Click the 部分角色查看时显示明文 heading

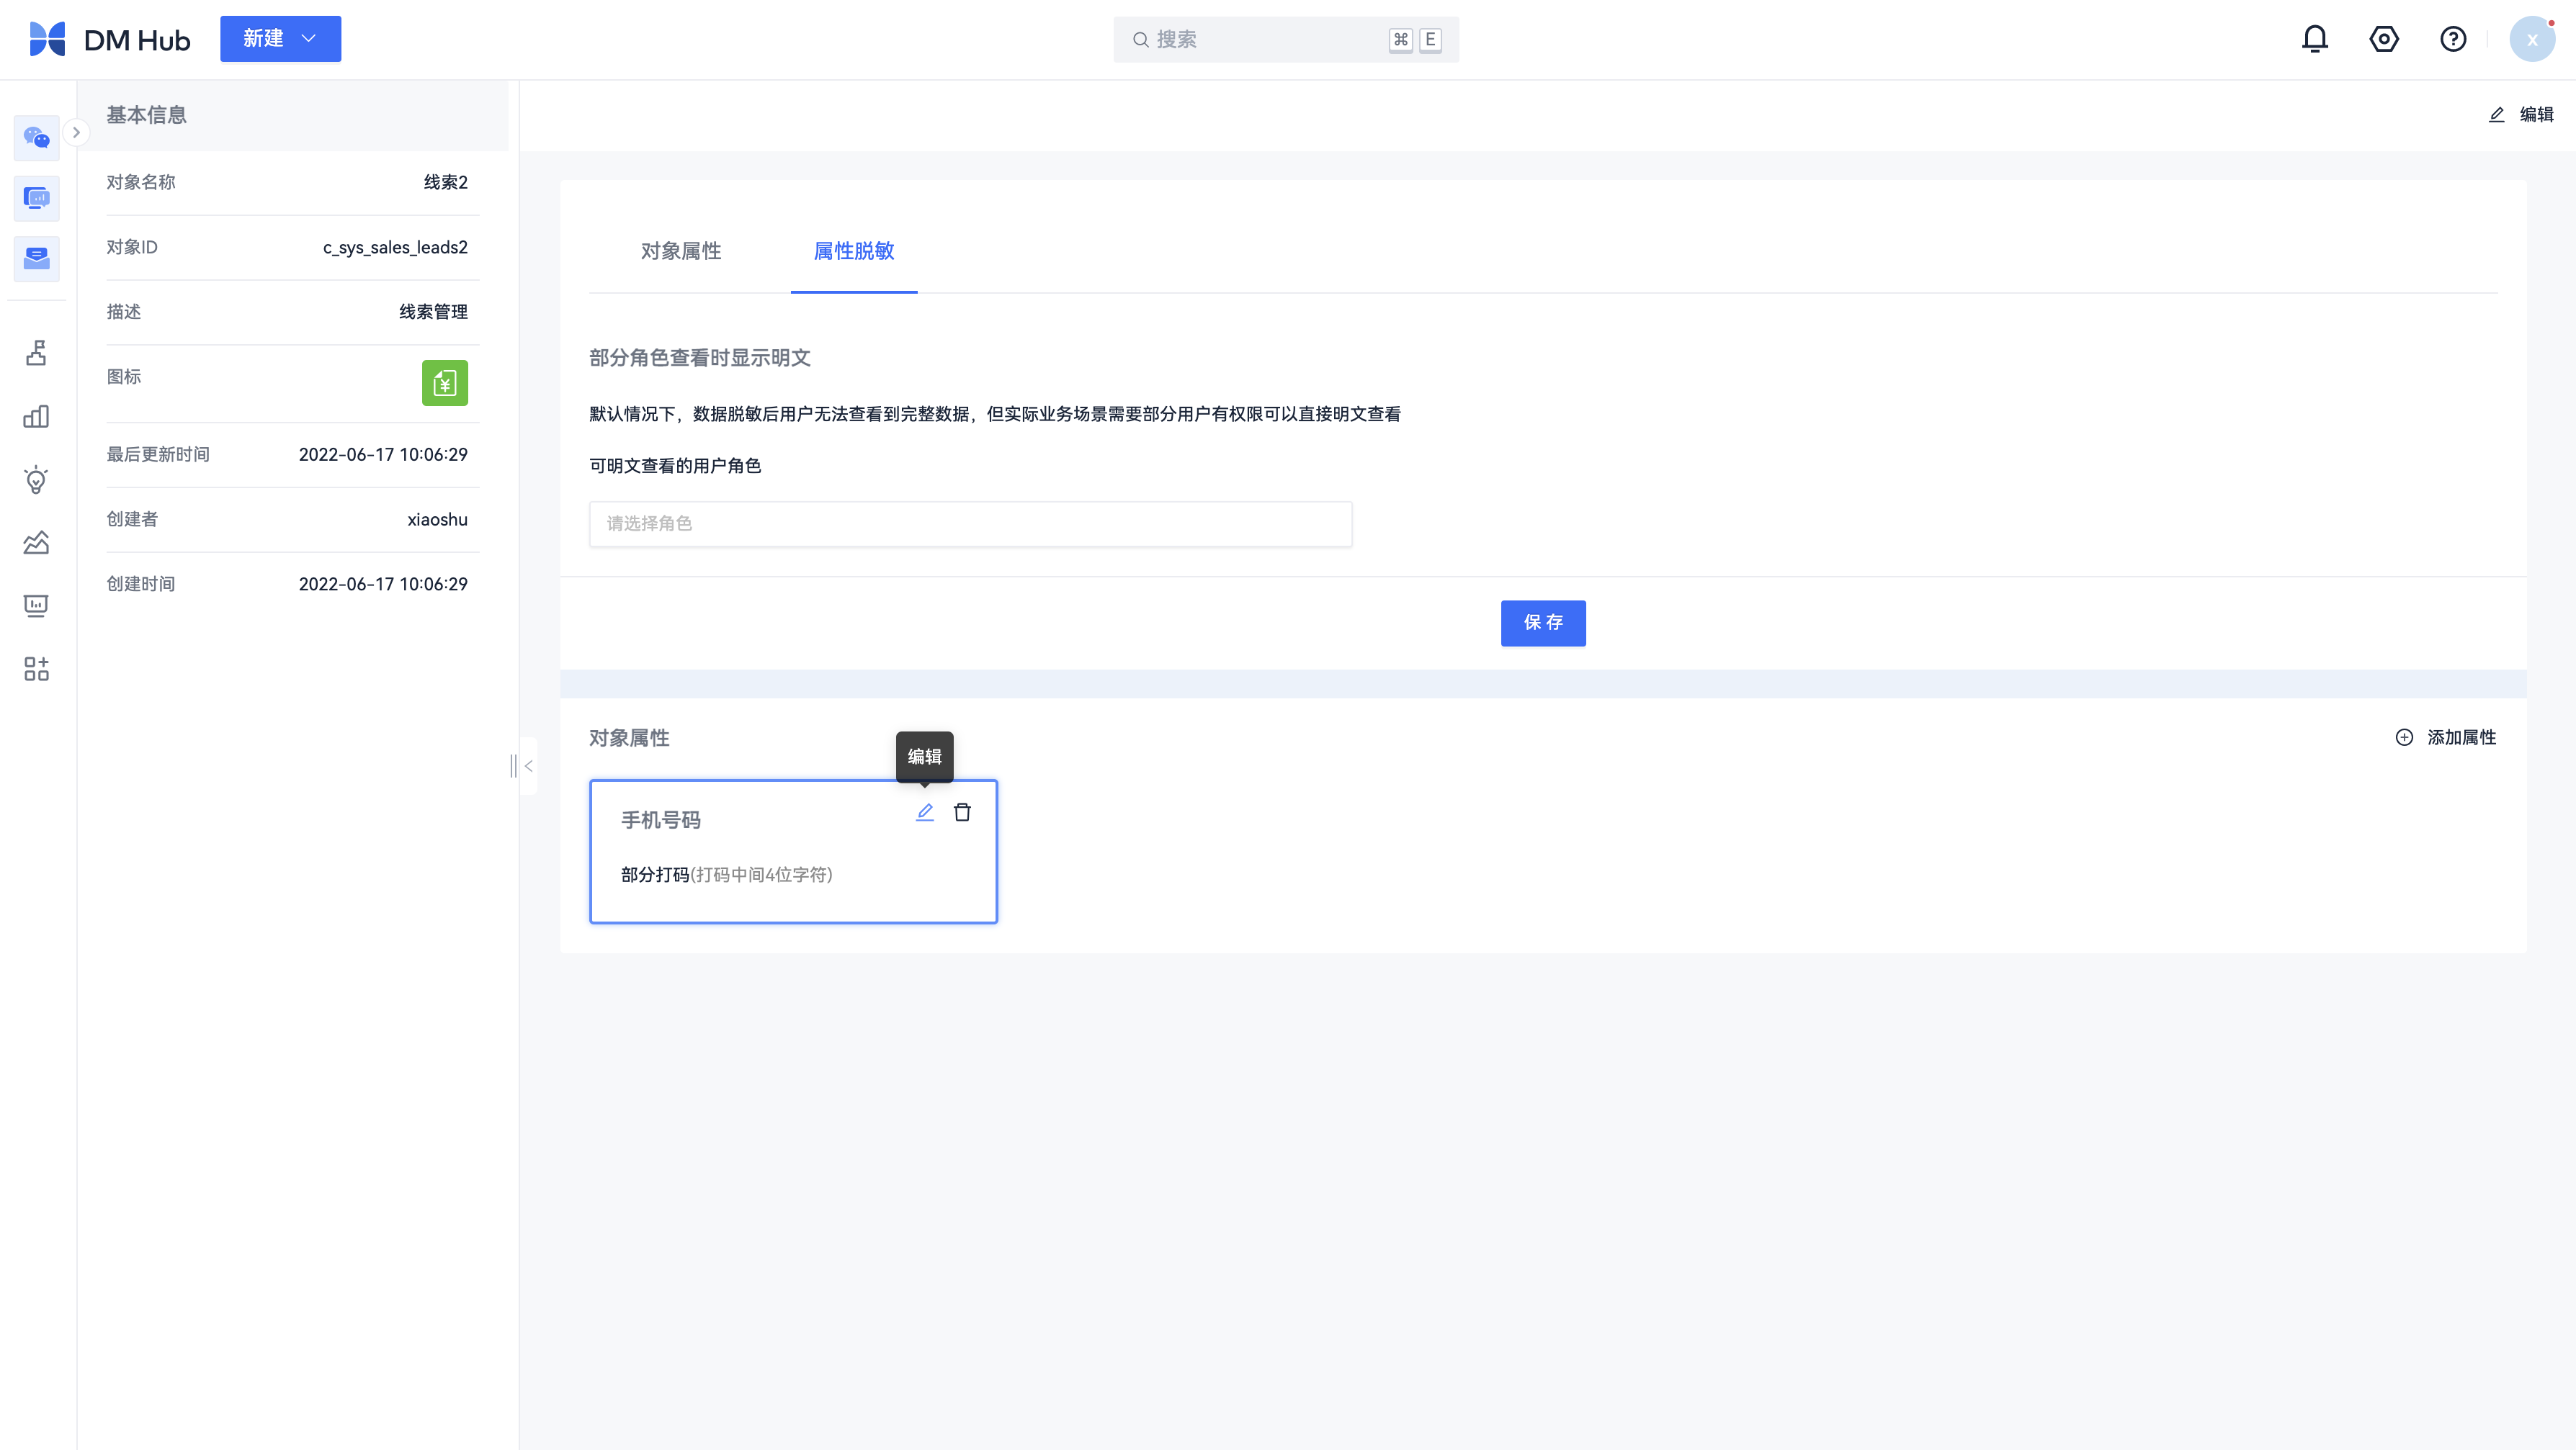699,358
